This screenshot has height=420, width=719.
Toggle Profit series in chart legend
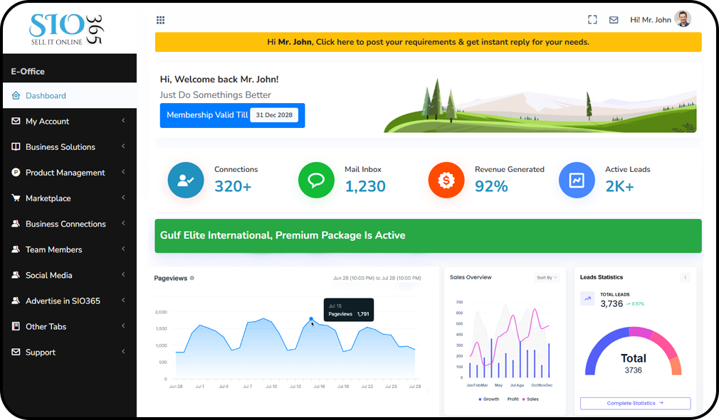[513, 399]
